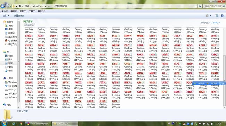
Task: Select WordPress in the address breadcrumb
Action: tap(38, 6)
